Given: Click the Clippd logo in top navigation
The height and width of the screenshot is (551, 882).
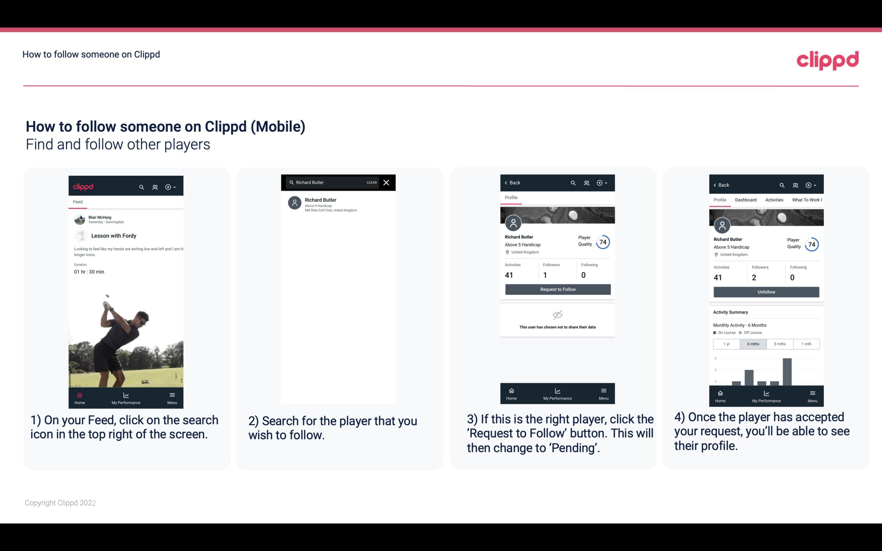Looking at the screenshot, I should tap(827, 60).
